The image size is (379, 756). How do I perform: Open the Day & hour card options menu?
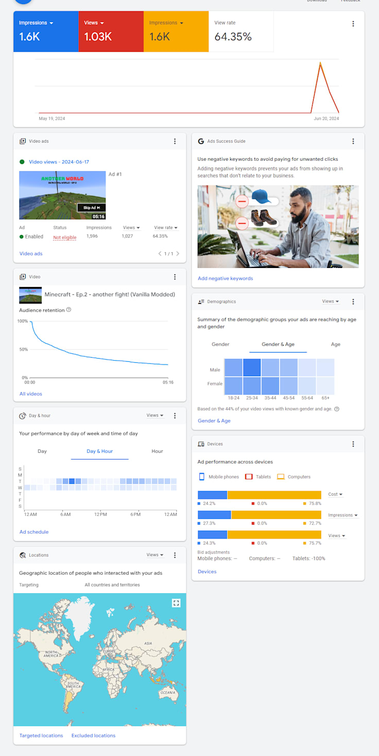tap(175, 415)
